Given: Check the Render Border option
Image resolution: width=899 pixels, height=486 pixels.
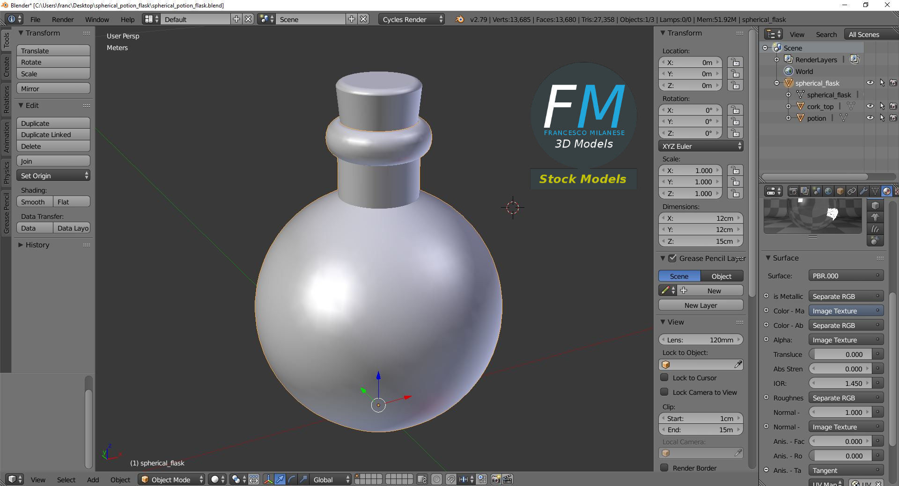Looking at the screenshot, I should (664, 468).
